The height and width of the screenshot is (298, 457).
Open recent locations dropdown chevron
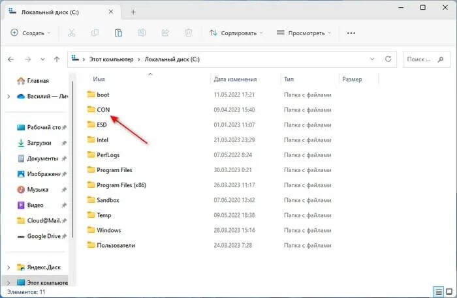[43, 59]
